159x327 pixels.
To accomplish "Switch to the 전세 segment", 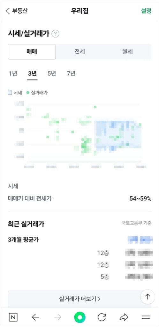I will (79, 52).
